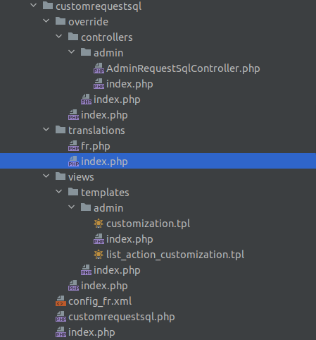Select the templates folder name
Viewport: 316px width, 340px height.
pos(105,193)
